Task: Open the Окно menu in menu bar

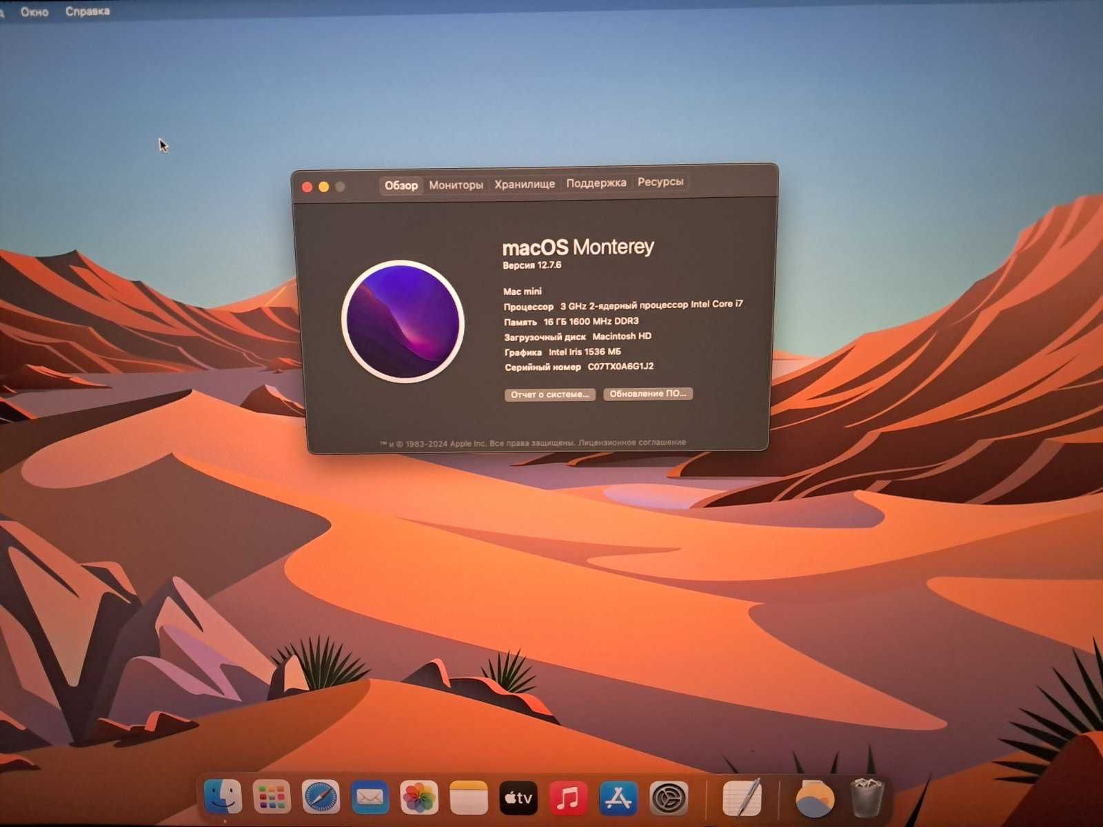Action: 34,12
